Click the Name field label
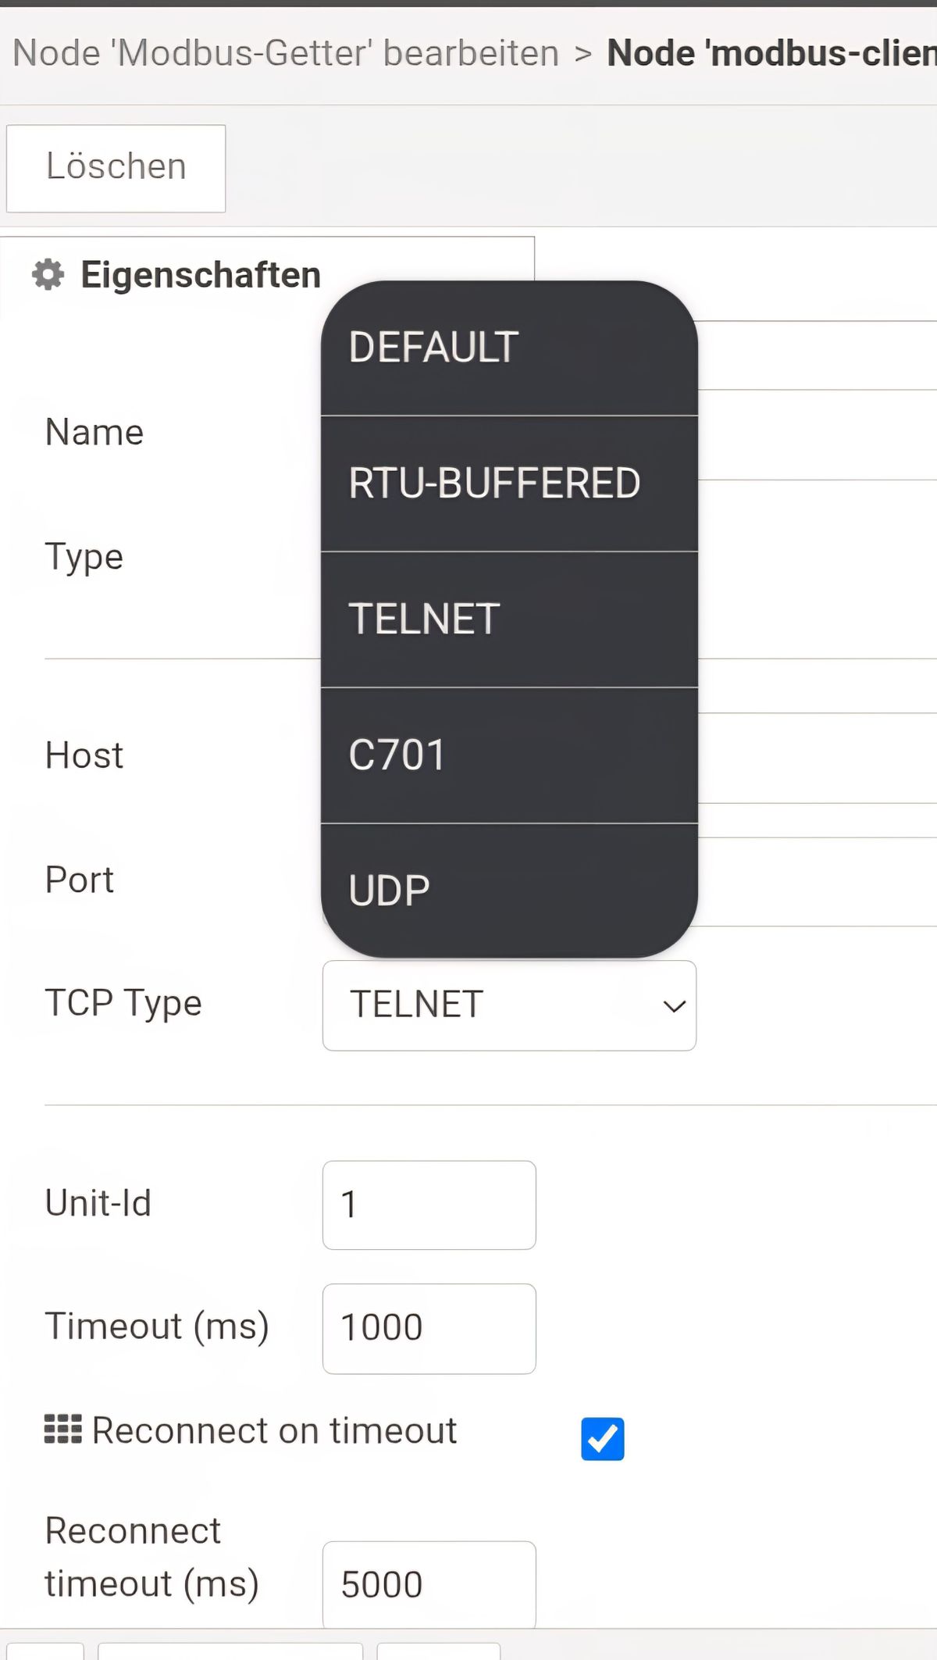 pos(94,432)
